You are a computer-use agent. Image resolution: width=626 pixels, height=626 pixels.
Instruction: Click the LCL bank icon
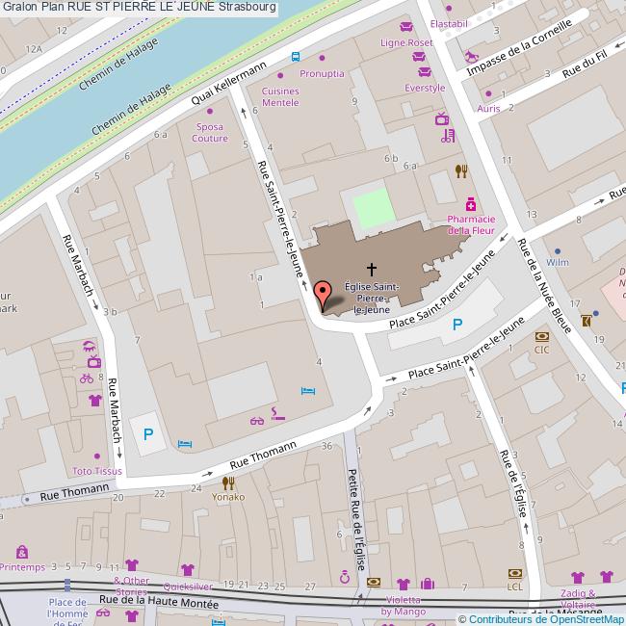pyautogui.click(x=515, y=573)
